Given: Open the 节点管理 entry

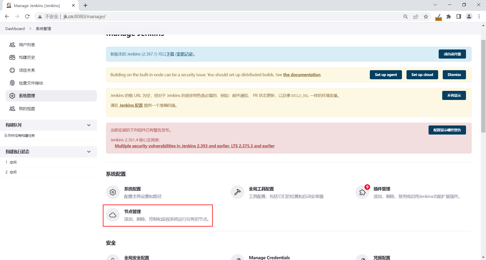Looking at the screenshot, I should 158,215.
